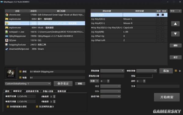The height and width of the screenshot is (115, 183).
Task: Increase the X轴速度 stepper value
Action: click(54, 96)
